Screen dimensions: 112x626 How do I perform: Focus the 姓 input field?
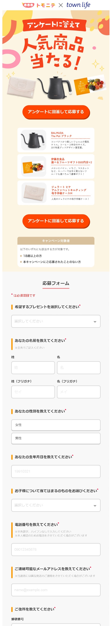pos(33,367)
